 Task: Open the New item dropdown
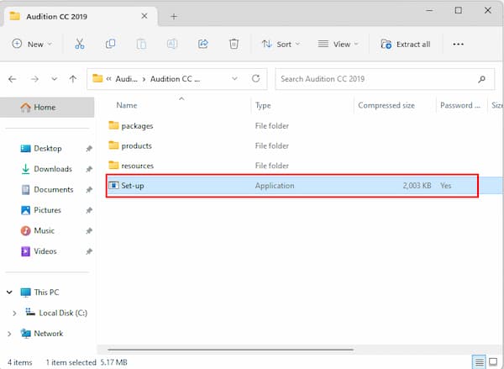(x=32, y=44)
